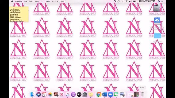Click 'Autograph tree' in sticky note
175x98 pixels.
click(15, 11)
